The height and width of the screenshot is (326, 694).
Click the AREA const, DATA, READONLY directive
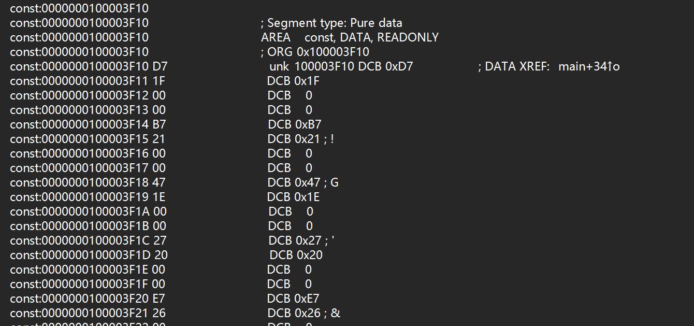click(350, 37)
